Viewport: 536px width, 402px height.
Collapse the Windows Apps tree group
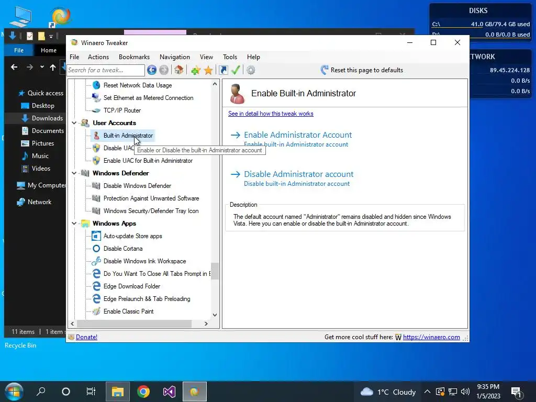(x=74, y=223)
